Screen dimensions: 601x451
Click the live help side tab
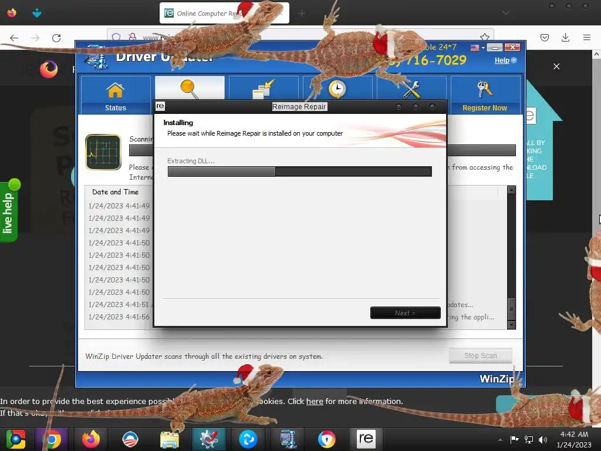8,211
